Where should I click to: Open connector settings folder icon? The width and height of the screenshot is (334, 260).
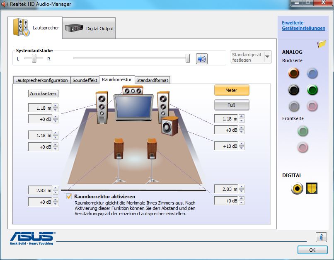click(x=322, y=44)
